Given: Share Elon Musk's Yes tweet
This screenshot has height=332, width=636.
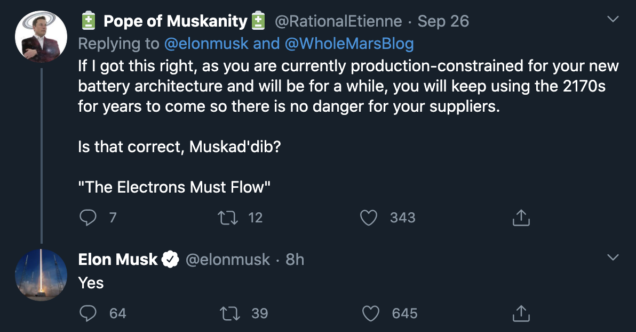Looking at the screenshot, I should click(521, 313).
